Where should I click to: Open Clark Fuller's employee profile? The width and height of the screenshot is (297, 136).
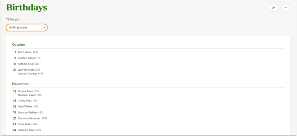pos(25,124)
